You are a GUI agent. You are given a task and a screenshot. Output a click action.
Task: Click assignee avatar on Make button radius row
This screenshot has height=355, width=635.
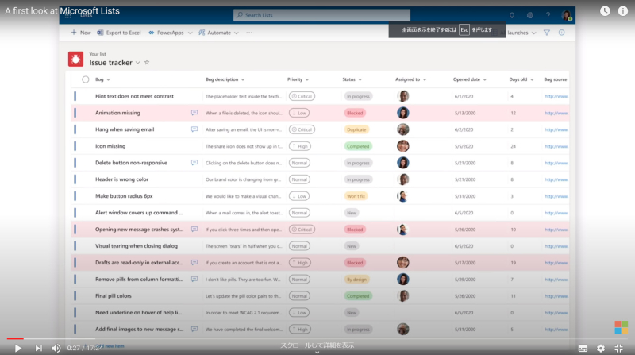[403, 195]
